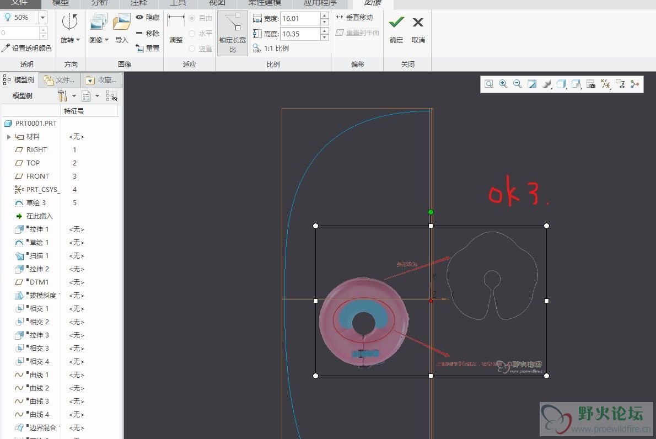Switch to the Analysis ribbon tab
The width and height of the screenshot is (656, 439).
[100, 3]
